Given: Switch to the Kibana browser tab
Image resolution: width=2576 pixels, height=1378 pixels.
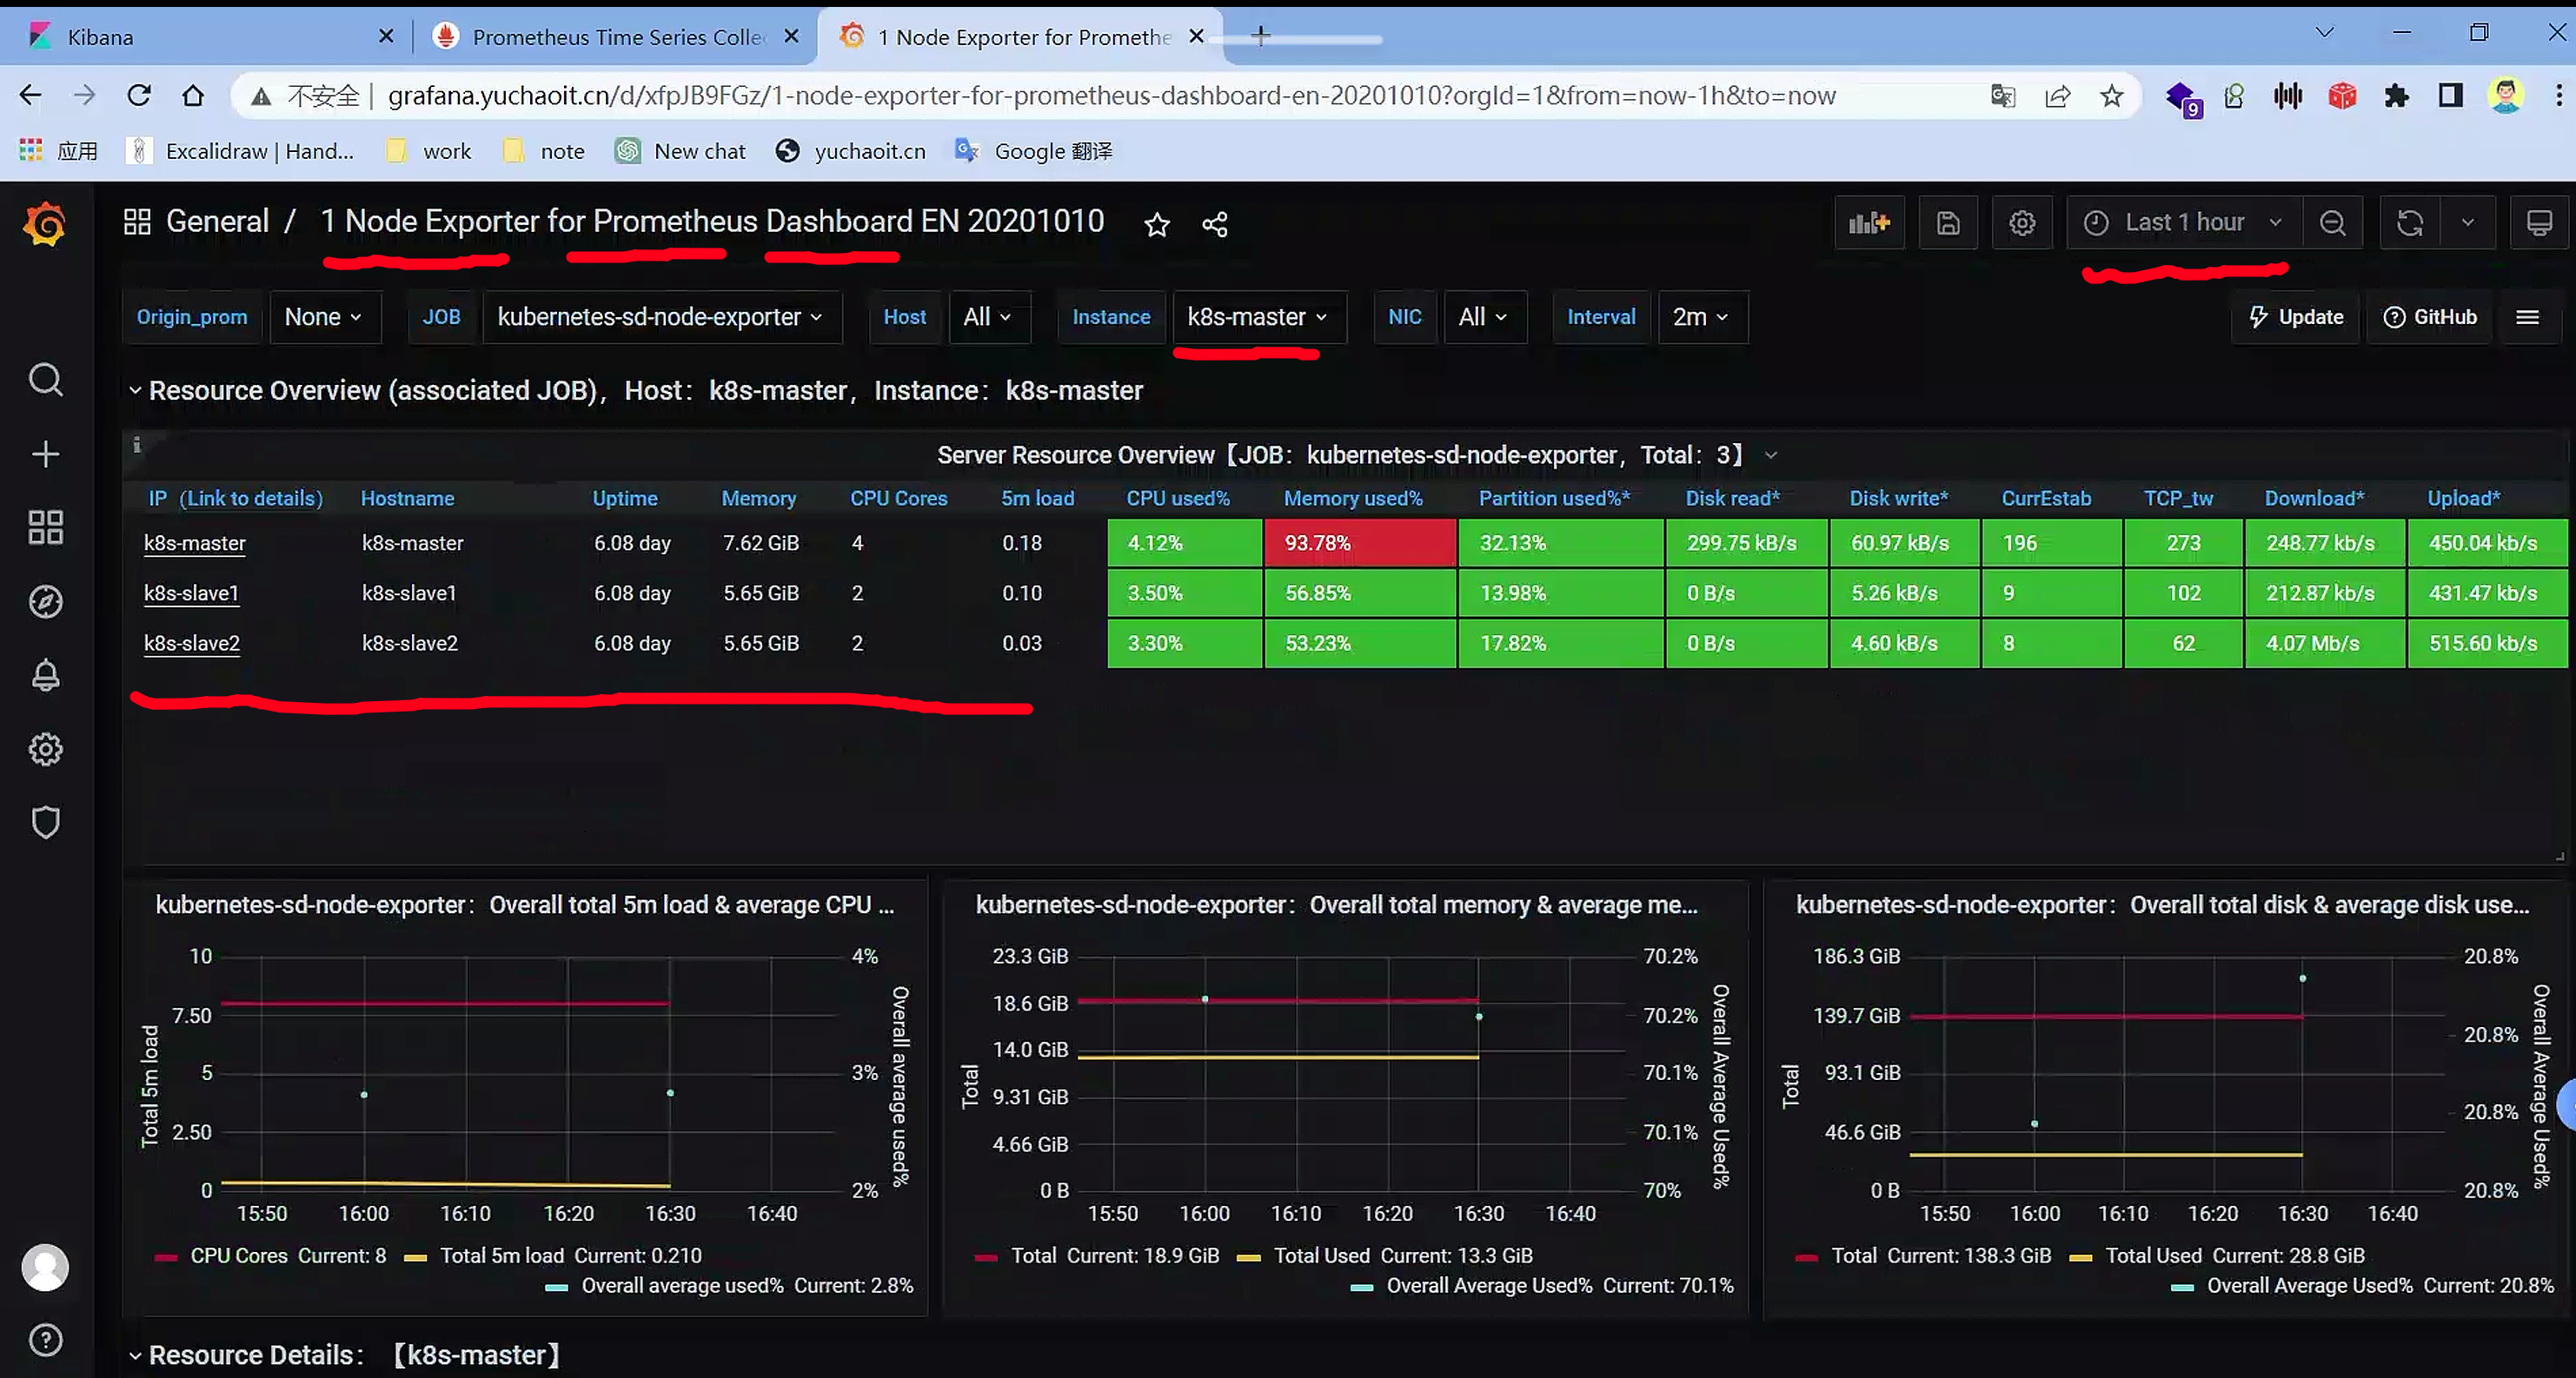Looking at the screenshot, I should tap(100, 37).
